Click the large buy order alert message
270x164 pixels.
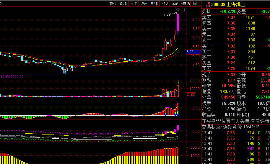click(235, 121)
